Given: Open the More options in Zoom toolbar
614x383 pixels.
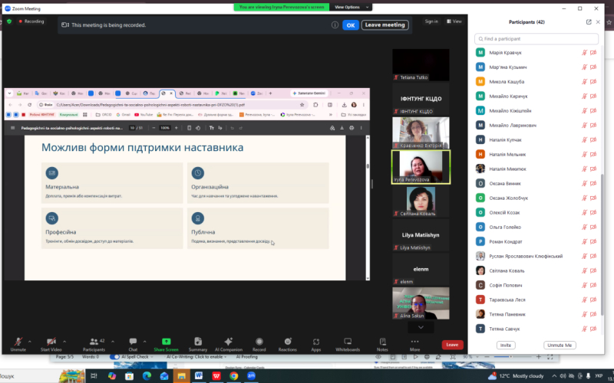Looking at the screenshot, I should click(414, 344).
